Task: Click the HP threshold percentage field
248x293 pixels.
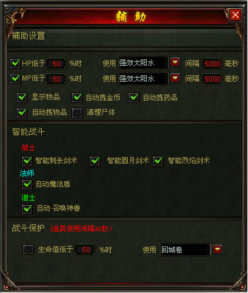Action: point(56,64)
